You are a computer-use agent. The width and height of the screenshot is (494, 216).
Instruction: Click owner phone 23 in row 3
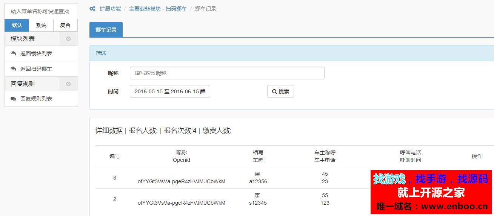tap(325, 181)
